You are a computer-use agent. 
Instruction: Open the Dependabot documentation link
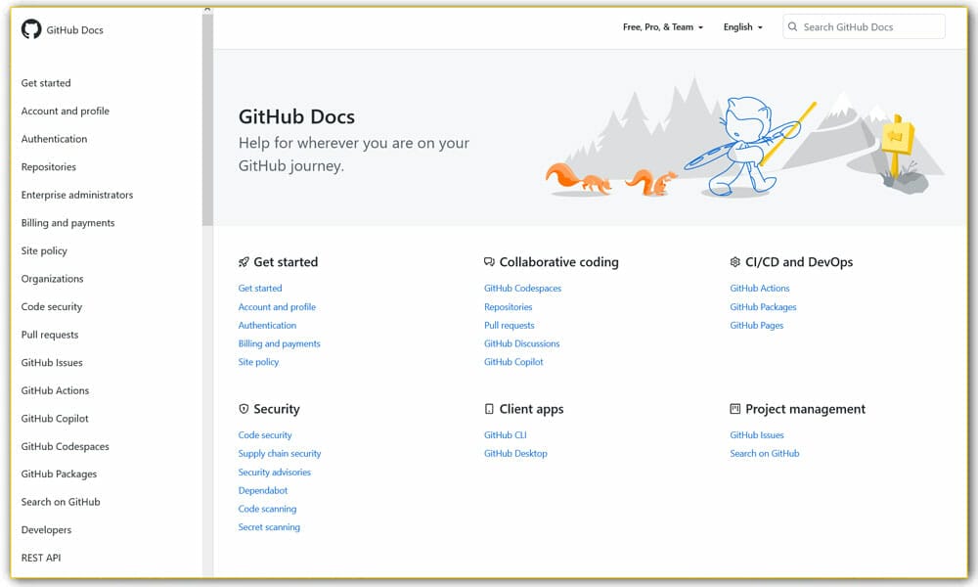click(x=263, y=490)
